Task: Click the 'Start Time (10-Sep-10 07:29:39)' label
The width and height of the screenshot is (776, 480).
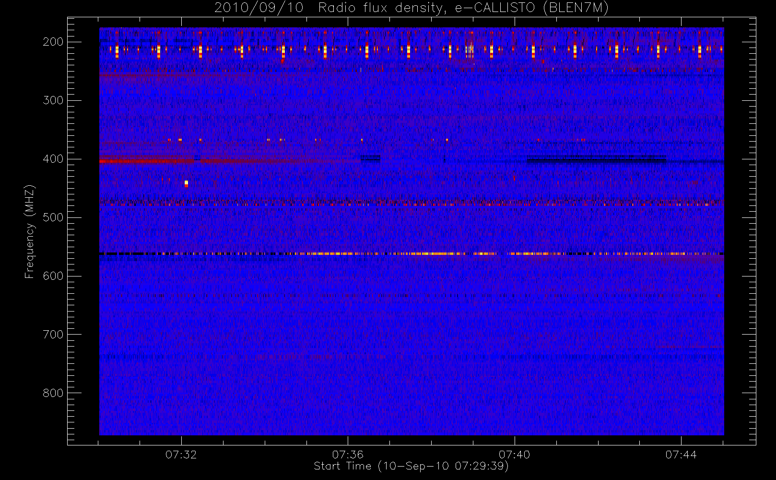Action: (411, 466)
